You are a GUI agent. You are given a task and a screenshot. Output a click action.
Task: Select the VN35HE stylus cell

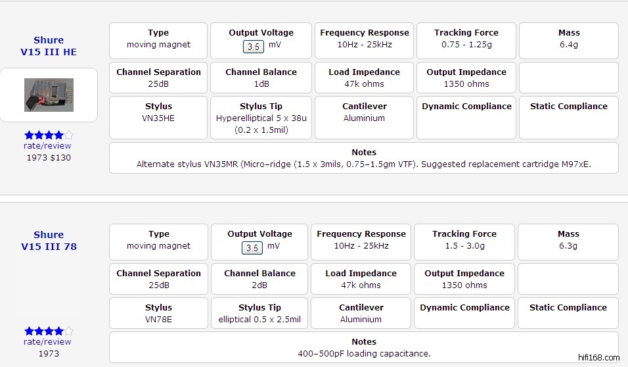coord(158,118)
